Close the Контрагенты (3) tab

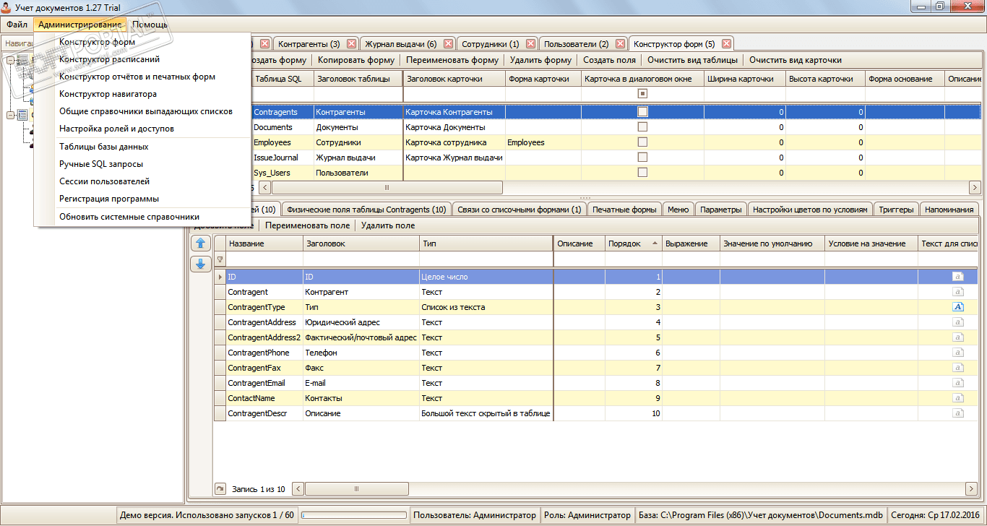coord(351,44)
